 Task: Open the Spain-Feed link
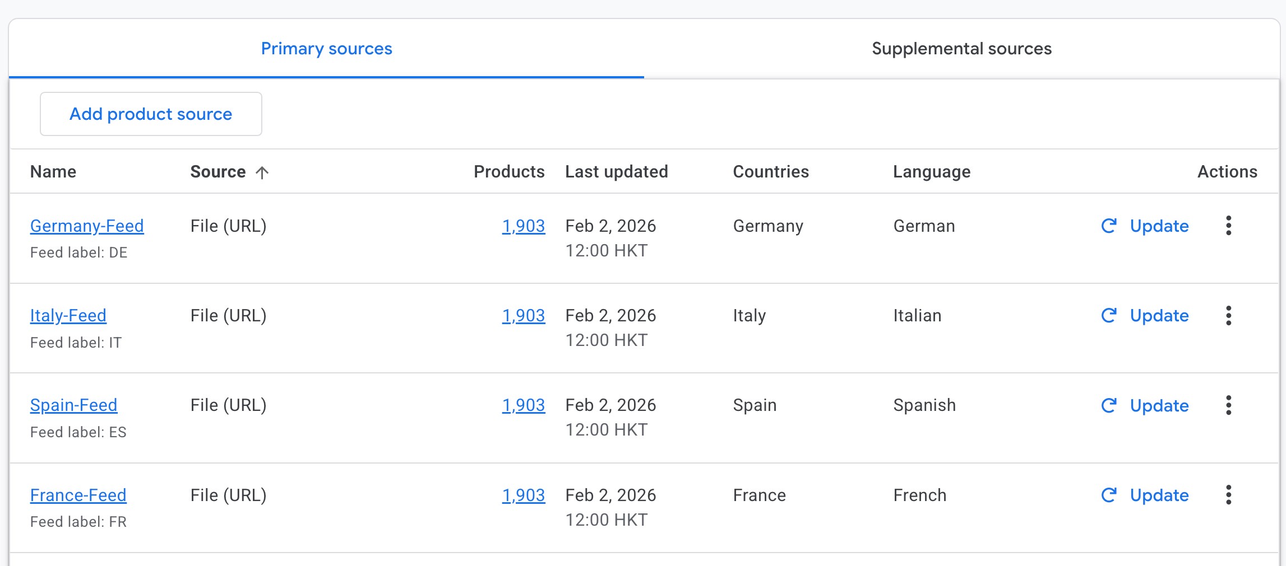click(73, 405)
